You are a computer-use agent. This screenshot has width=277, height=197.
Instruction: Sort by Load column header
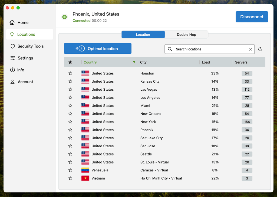(x=206, y=62)
